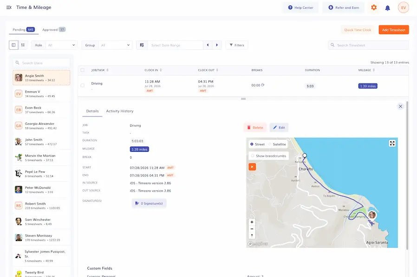417x277 pixels.
Task: Click the 1.39 miles badge in table row
Action: click(367, 86)
